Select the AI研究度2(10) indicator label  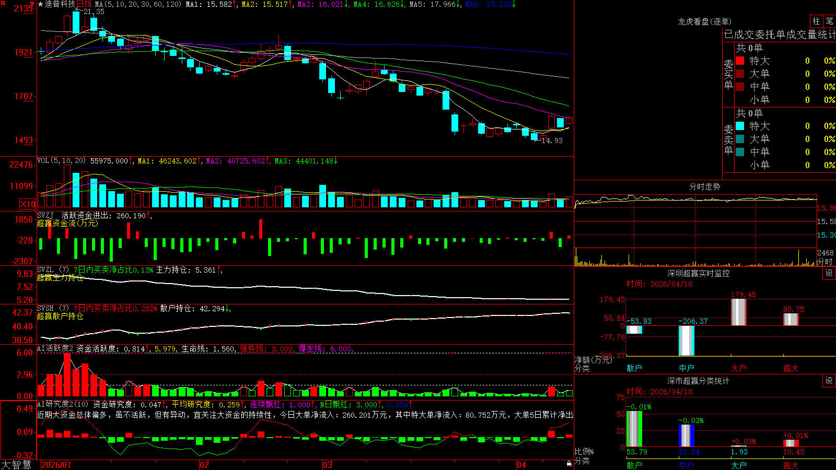[x=63, y=404]
